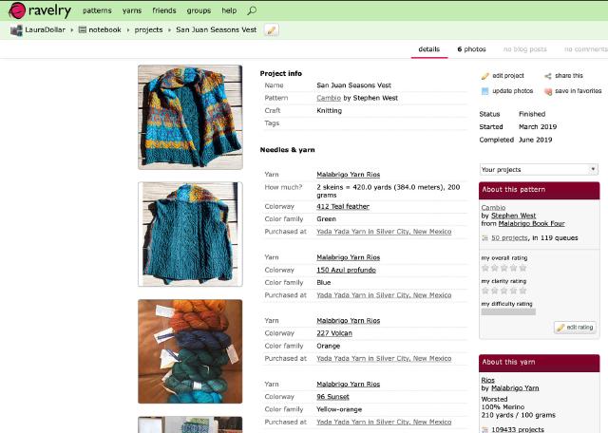Viewport: 608px width, 433px height.
Task: Open the search magnifier icon
Action: (x=252, y=10)
